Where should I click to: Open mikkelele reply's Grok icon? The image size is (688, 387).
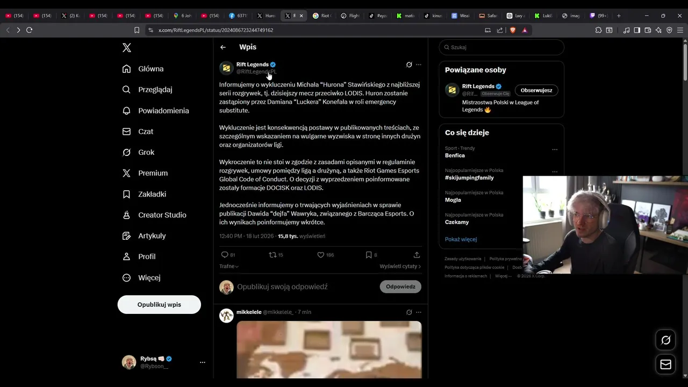409,312
